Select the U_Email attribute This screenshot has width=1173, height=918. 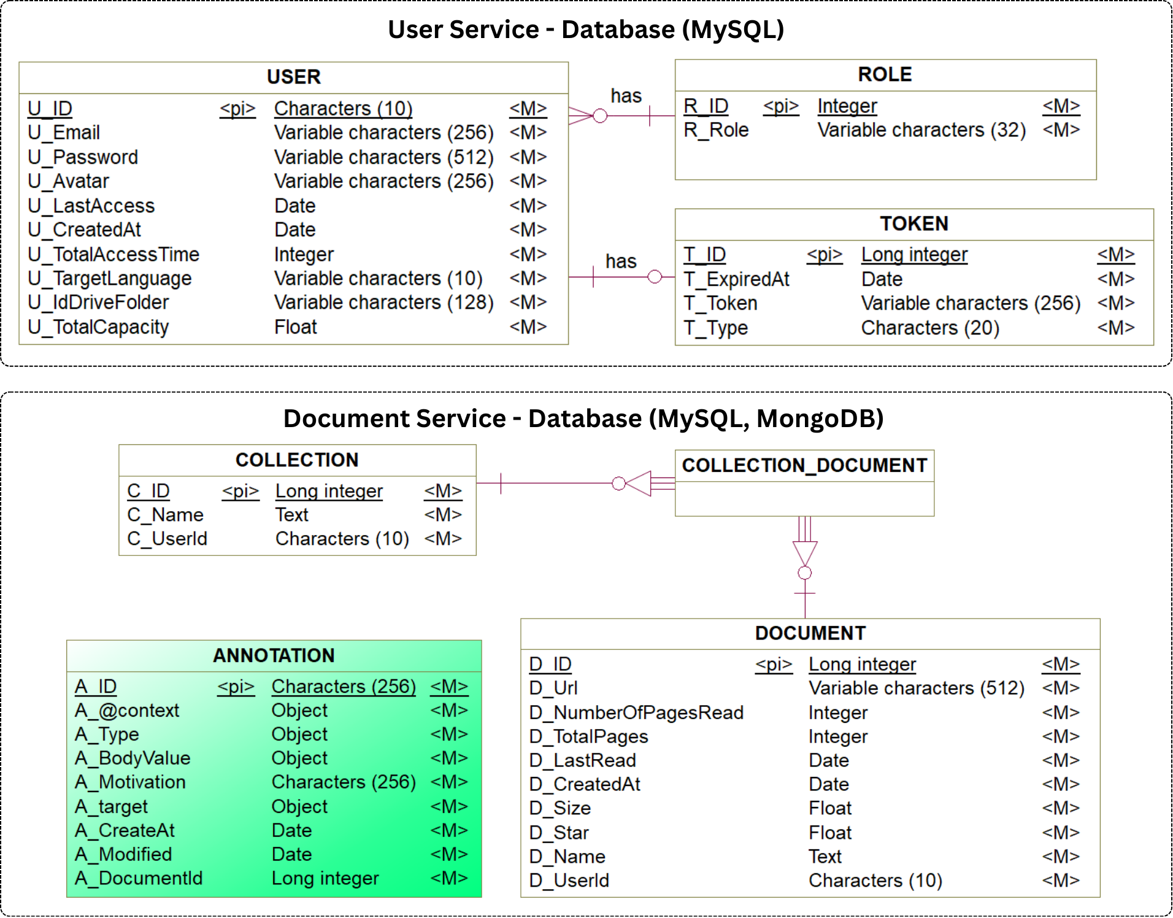64,133
